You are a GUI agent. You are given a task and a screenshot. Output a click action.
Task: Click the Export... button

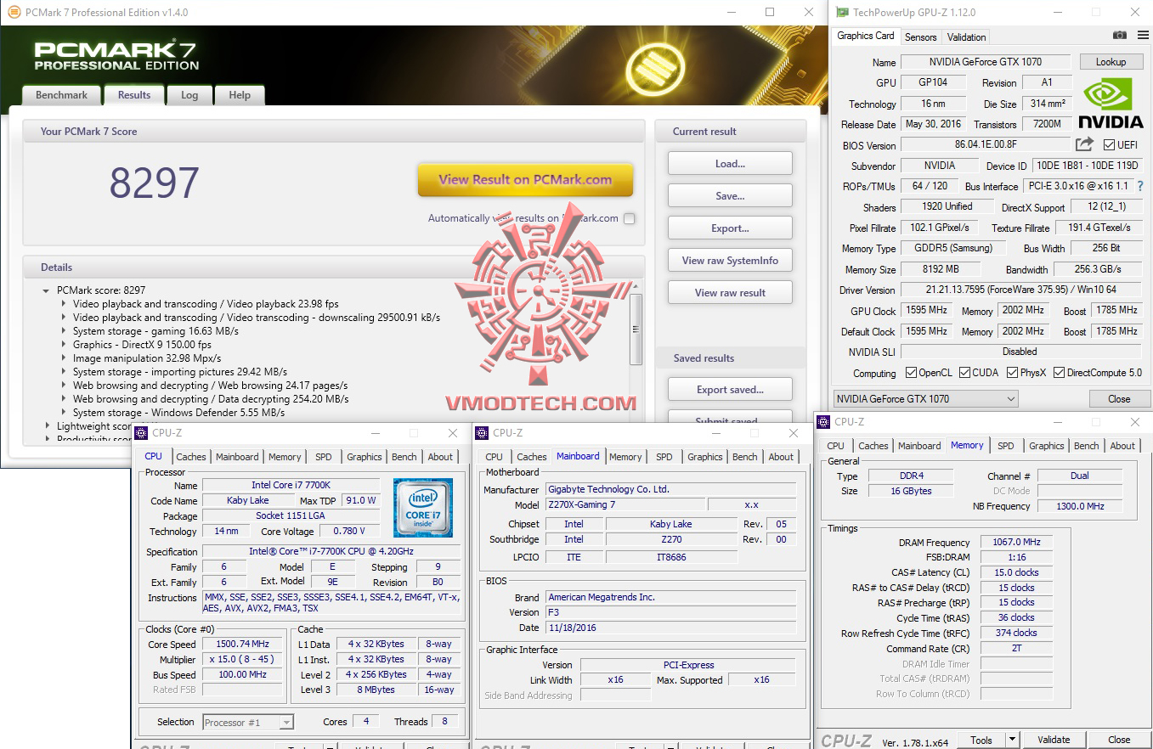pyautogui.click(x=730, y=228)
